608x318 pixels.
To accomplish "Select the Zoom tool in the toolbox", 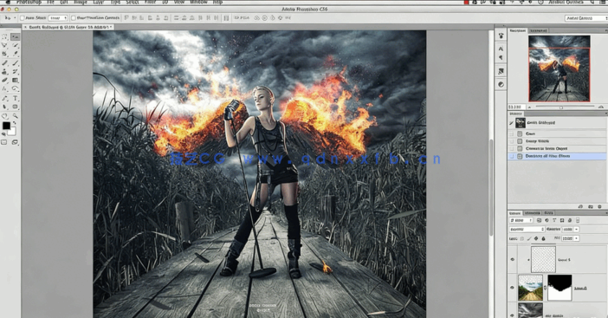I will [15, 116].
